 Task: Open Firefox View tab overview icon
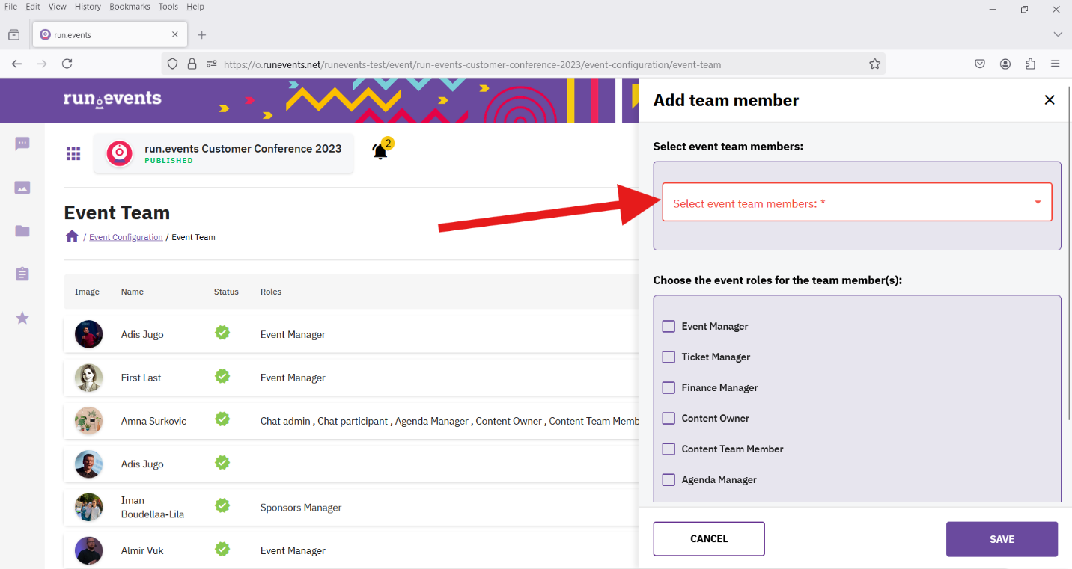click(13, 35)
